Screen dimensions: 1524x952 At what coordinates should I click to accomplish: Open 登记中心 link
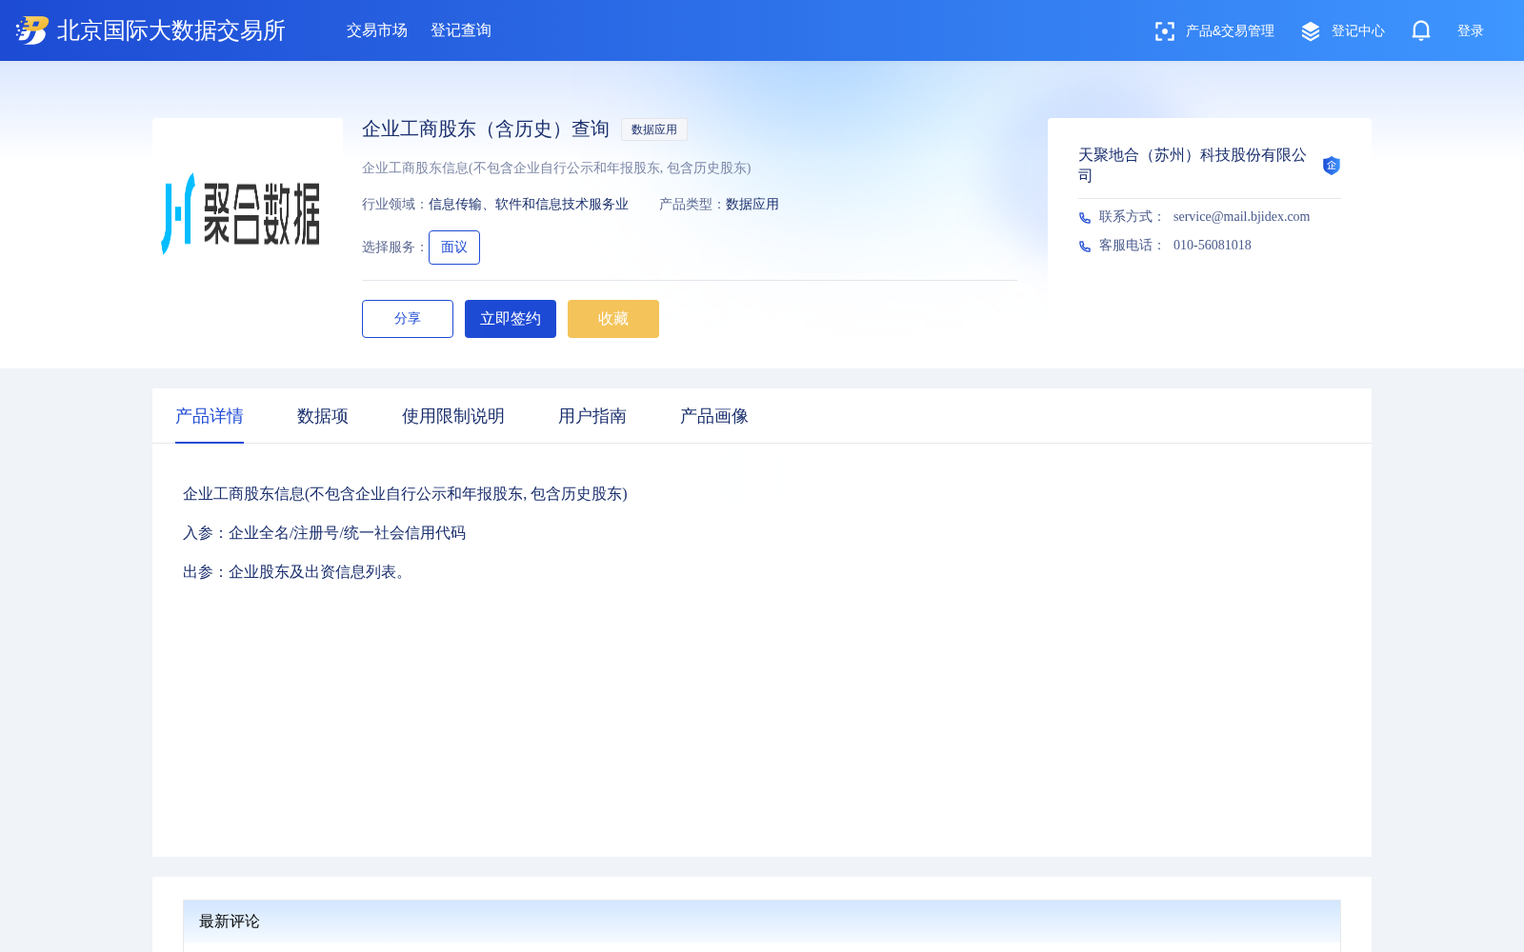[1358, 31]
